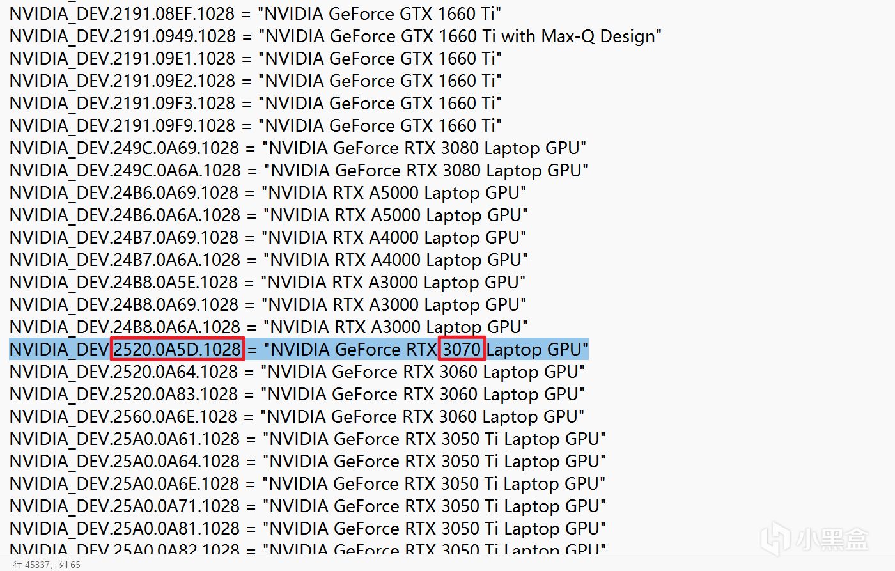
Task: Place cursor on the 249C.0A6A.1028 line
Action: [x=299, y=170]
